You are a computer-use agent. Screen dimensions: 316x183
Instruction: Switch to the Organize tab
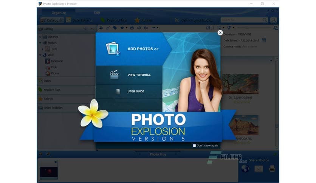(59, 13)
